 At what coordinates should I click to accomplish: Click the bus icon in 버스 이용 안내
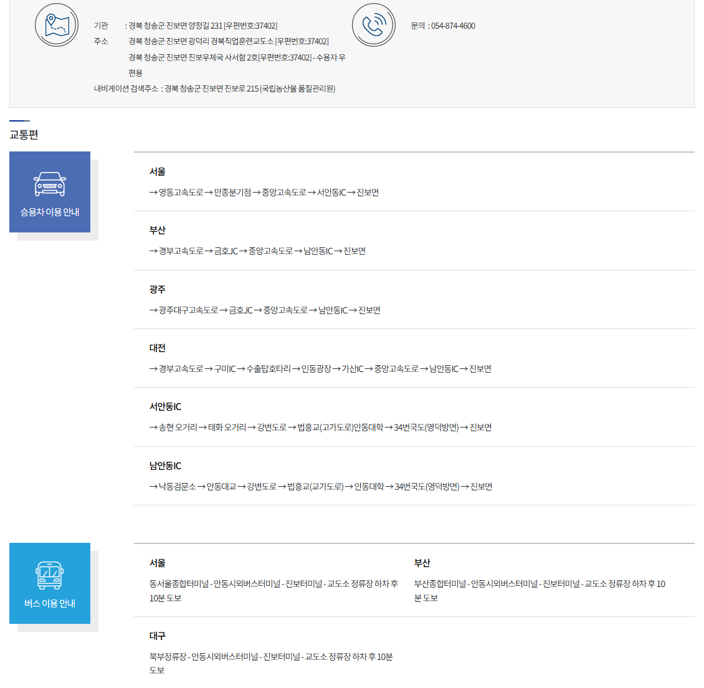click(x=50, y=575)
